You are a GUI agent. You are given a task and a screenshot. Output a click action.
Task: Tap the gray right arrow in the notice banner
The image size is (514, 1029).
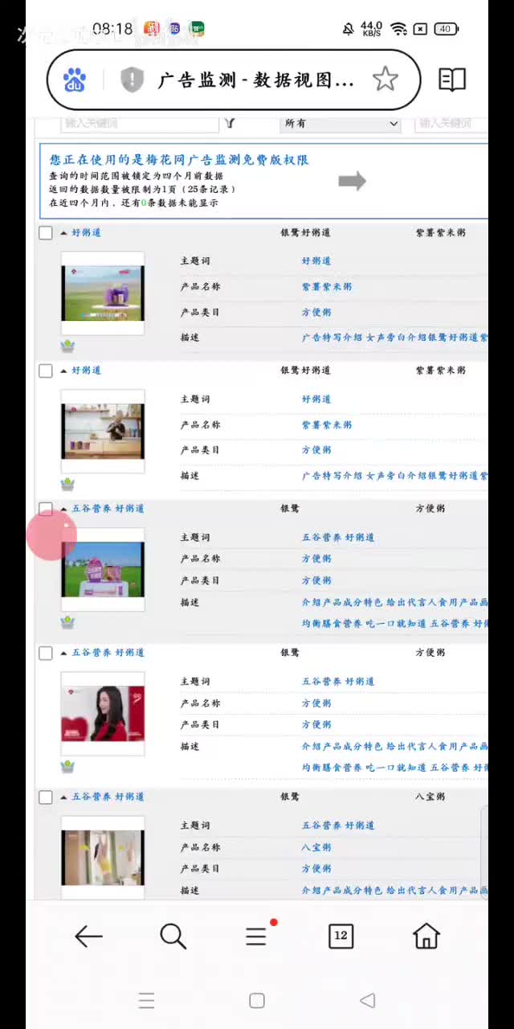tap(352, 181)
